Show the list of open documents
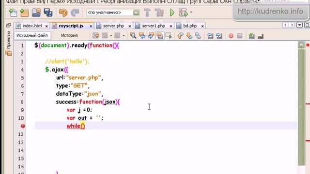Viewport: 310px width, 174px height. pos(299,25)
